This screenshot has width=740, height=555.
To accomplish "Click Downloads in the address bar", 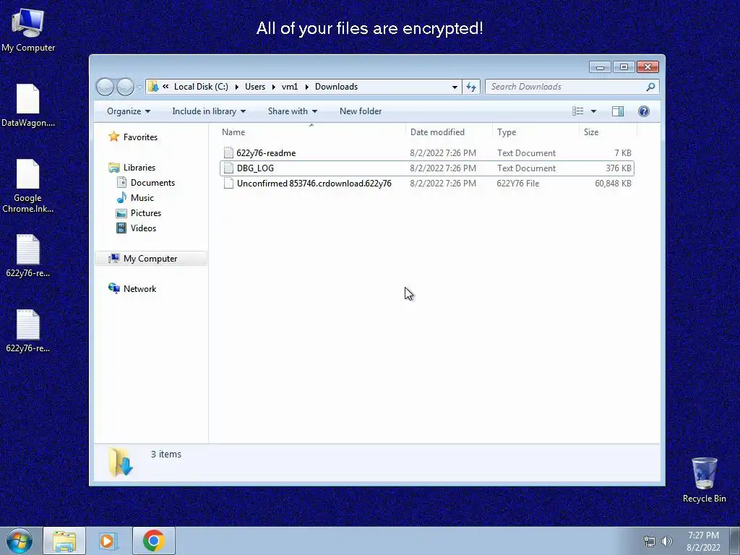I will point(337,87).
